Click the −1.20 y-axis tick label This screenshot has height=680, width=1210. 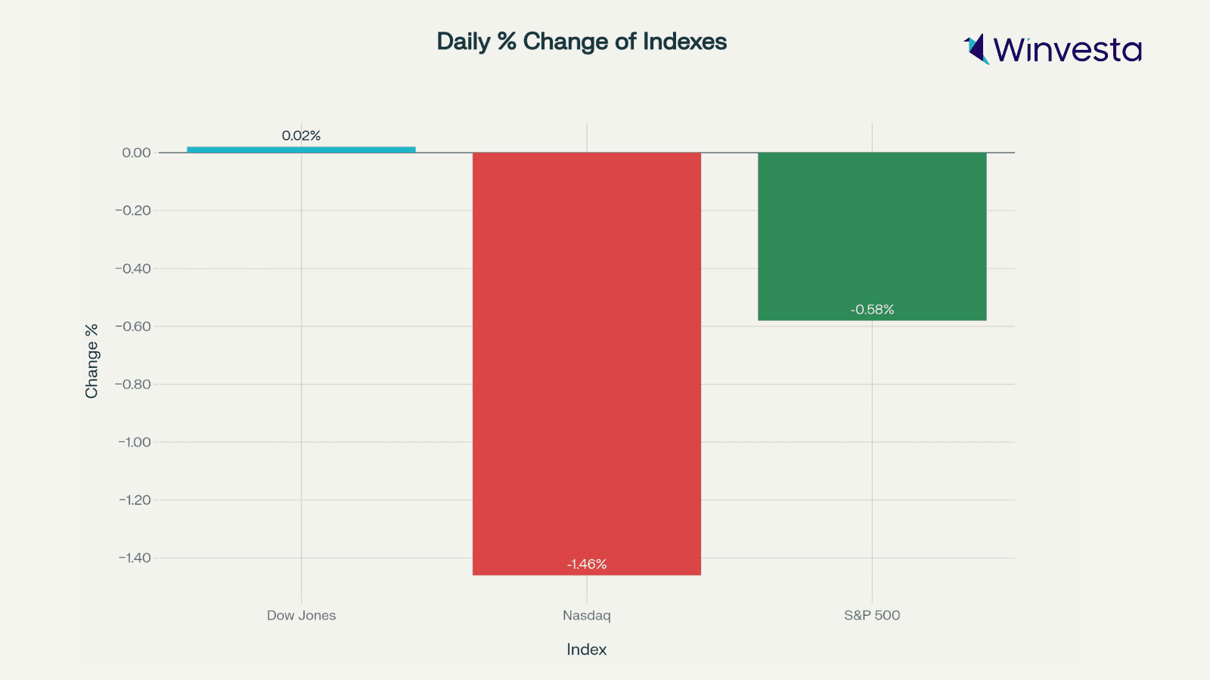[134, 500]
